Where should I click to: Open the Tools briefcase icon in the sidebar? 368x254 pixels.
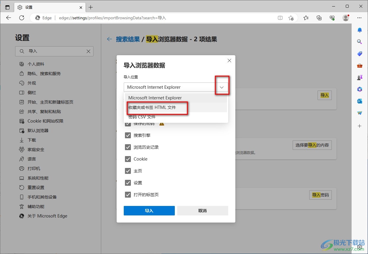click(x=360, y=66)
